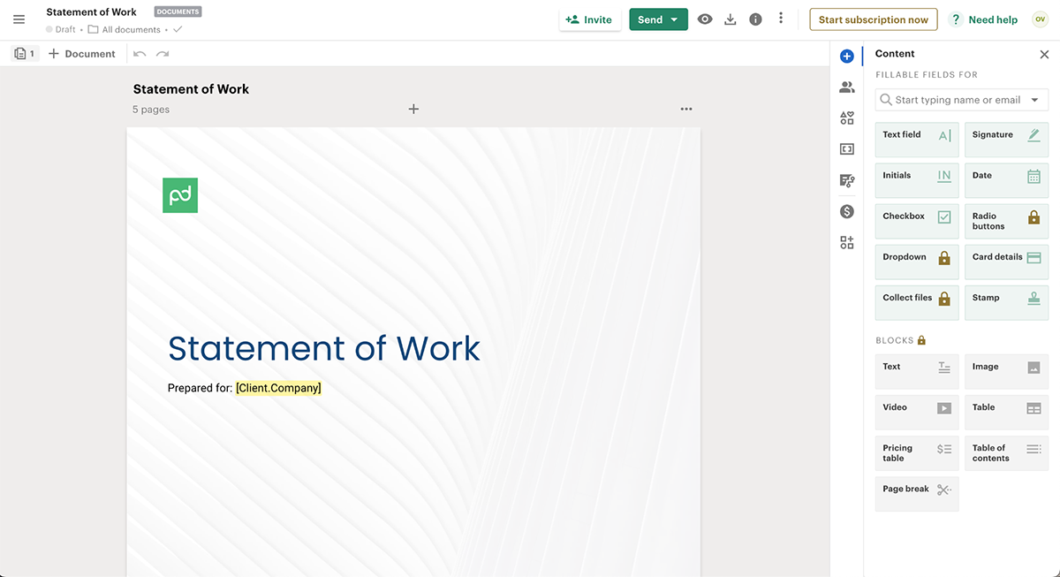Open the apps add-ons sidebar icon

847,242
